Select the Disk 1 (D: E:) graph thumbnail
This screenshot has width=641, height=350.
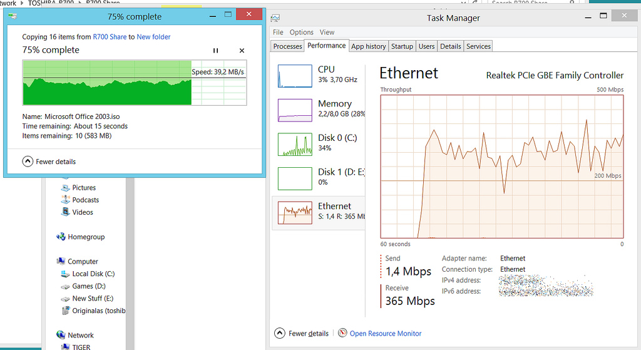(295, 178)
